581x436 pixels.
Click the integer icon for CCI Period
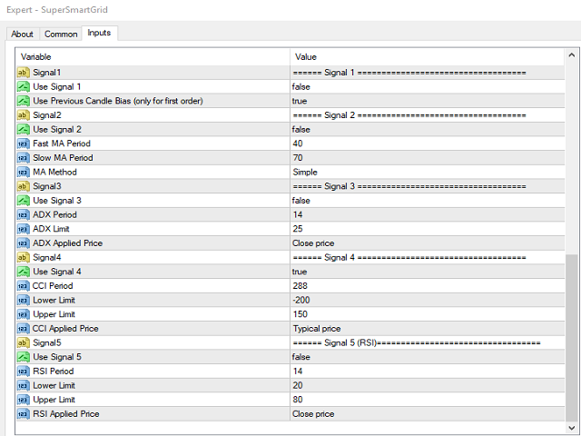(x=23, y=286)
